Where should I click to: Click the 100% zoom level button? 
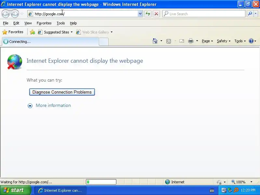pos(239,182)
